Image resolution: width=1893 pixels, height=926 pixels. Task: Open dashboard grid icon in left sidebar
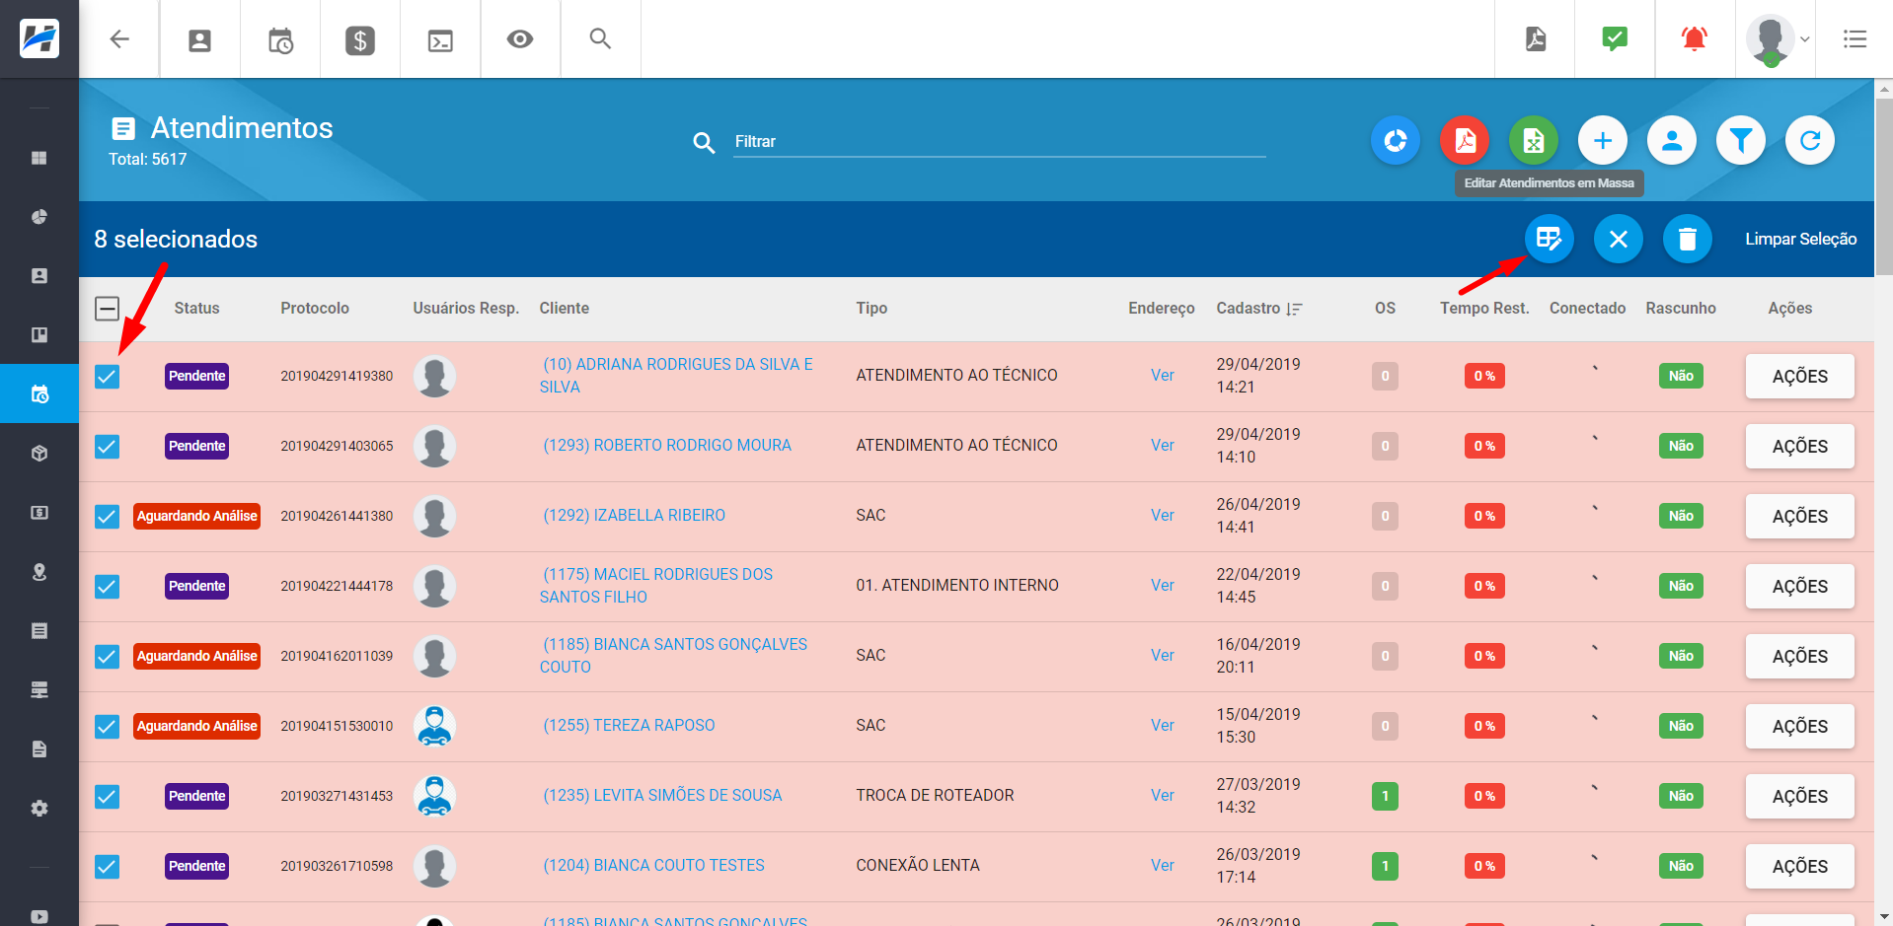click(39, 158)
